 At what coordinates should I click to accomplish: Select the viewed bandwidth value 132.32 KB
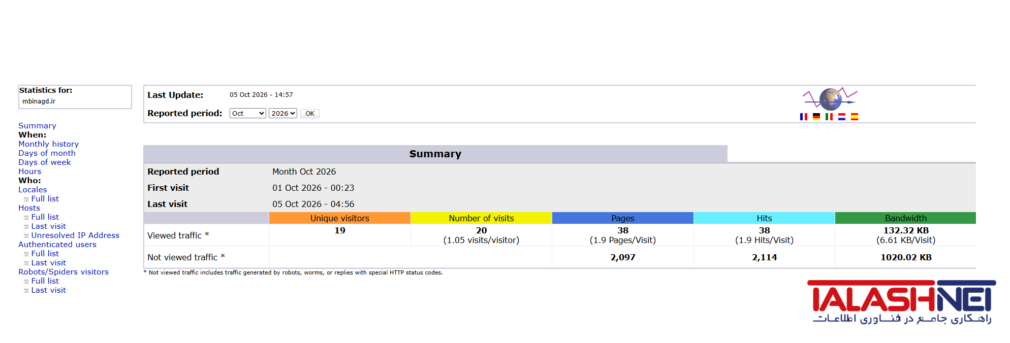click(x=906, y=230)
